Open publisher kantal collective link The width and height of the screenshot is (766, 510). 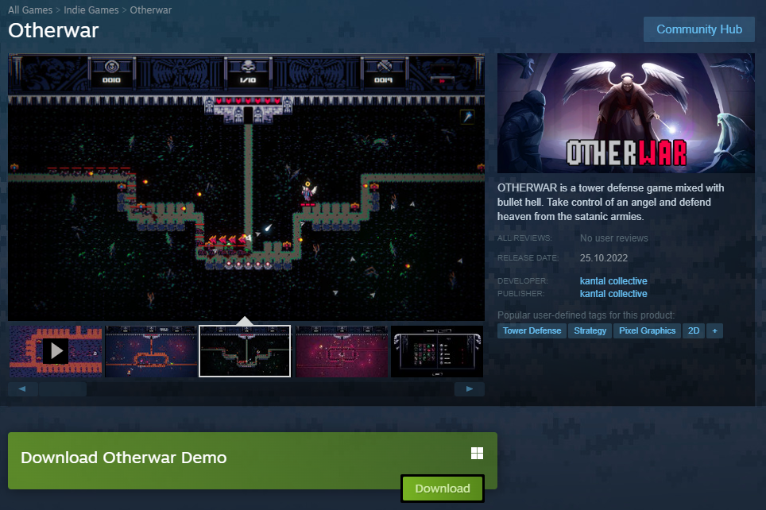pos(613,294)
